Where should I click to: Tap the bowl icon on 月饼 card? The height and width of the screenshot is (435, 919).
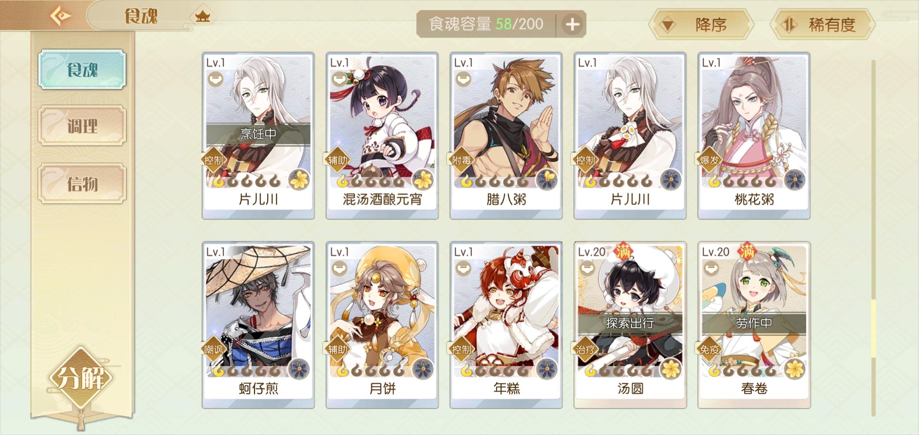point(339,268)
